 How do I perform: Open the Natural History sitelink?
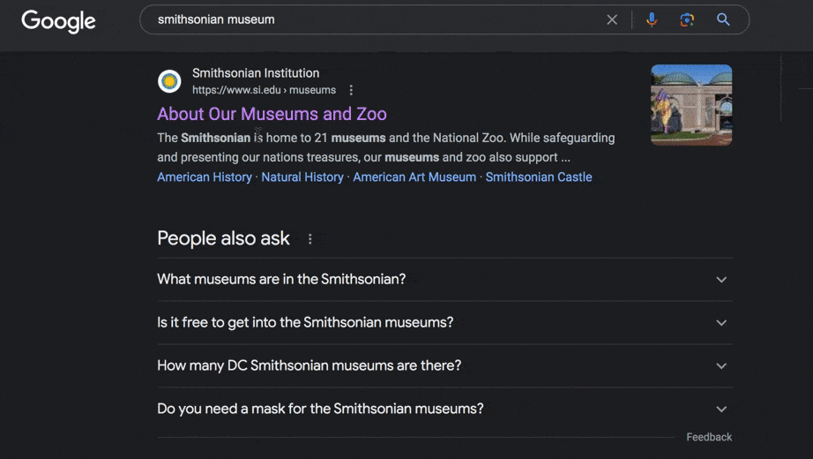302,177
